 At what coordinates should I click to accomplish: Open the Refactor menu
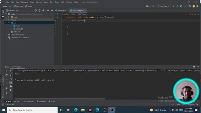[39, 2]
